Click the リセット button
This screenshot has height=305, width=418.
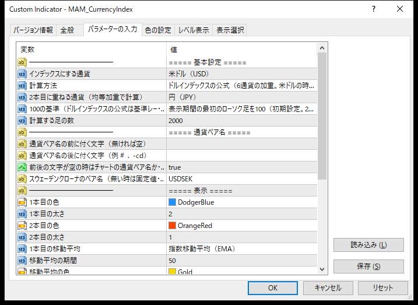383,288
